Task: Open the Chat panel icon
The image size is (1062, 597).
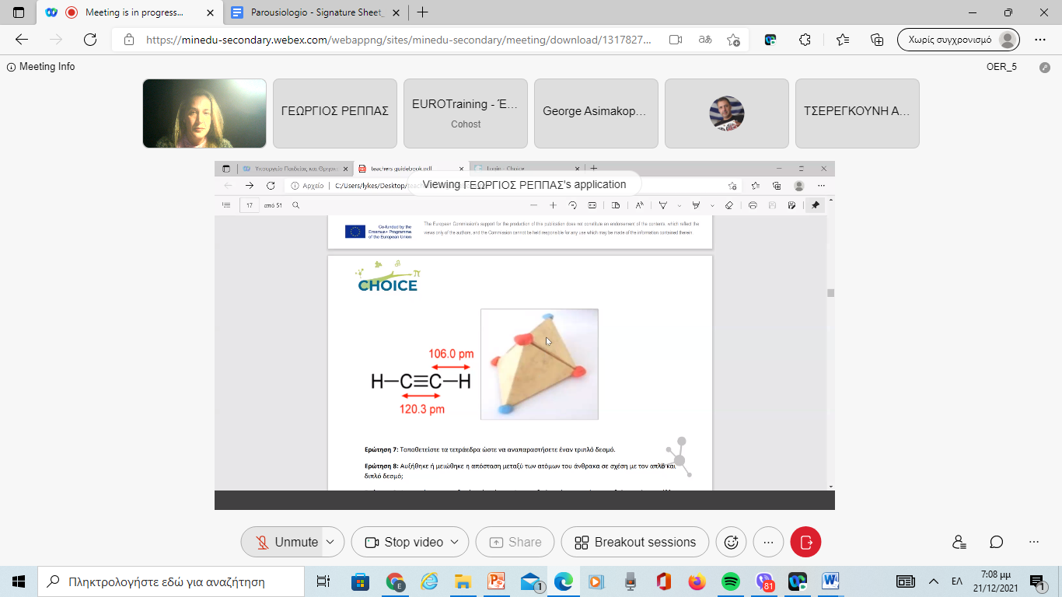Action: 997,542
